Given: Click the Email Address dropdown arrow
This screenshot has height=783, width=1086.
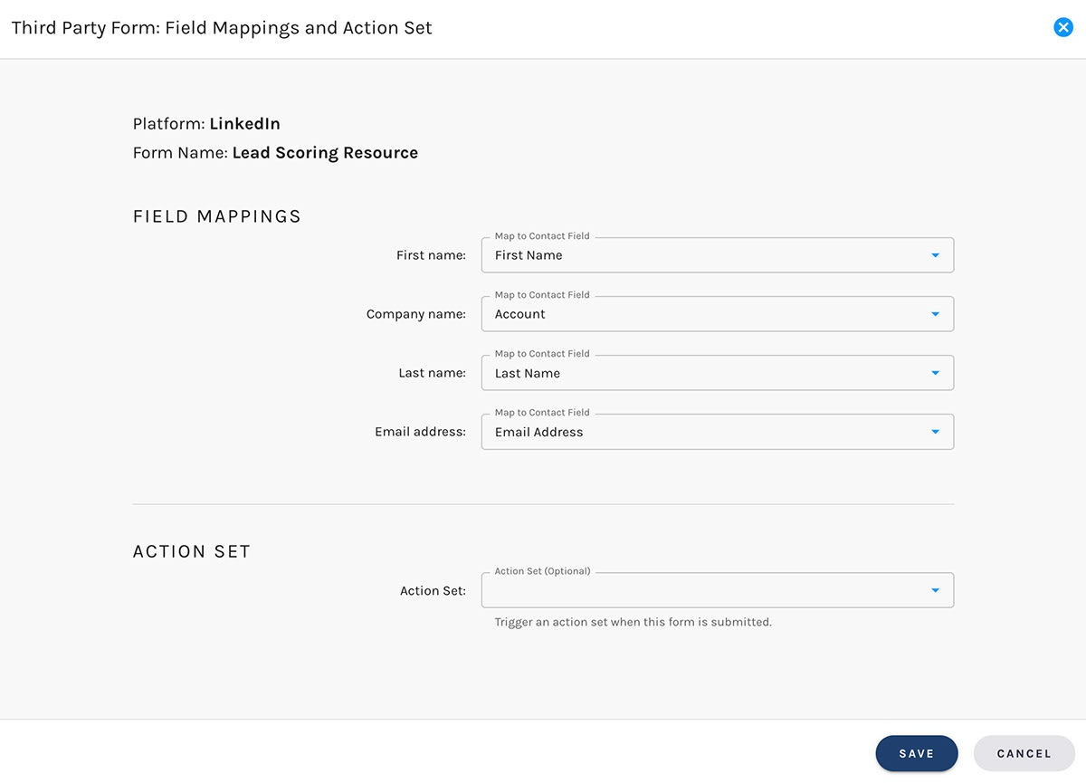Looking at the screenshot, I should pos(935,432).
